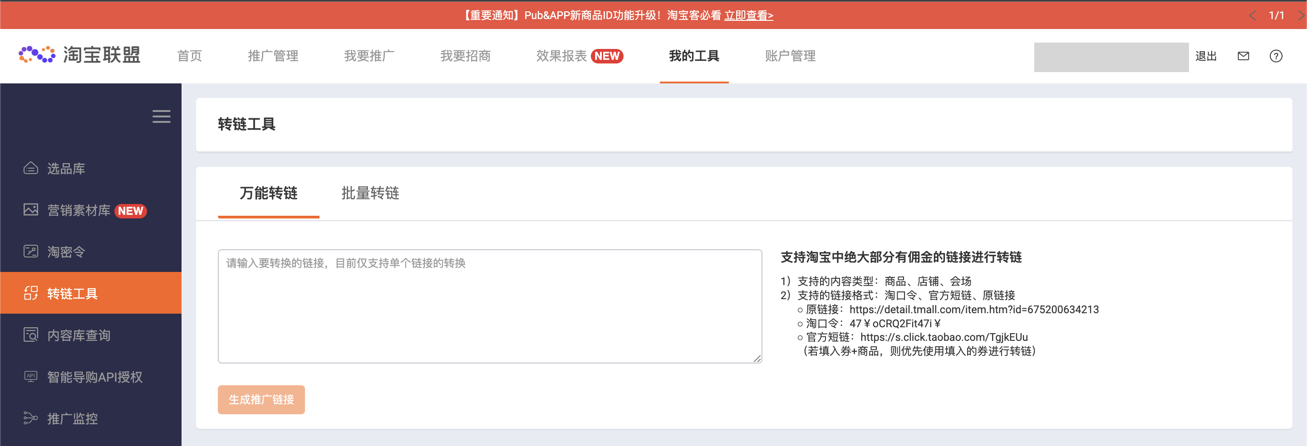The height and width of the screenshot is (446, 1307).
Task: Click the 官方短链 example s.click.taobao.com URL
Action: click(x=944, y=337)
